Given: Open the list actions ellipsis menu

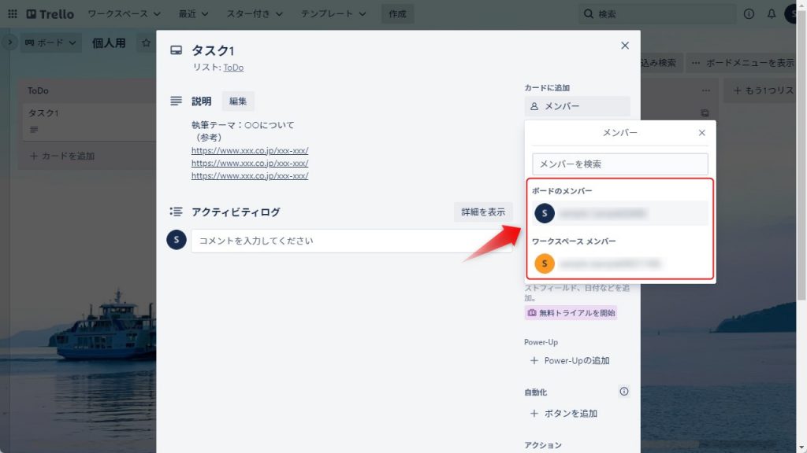Looking at the screenshot, I should click(x=706, y=90).
